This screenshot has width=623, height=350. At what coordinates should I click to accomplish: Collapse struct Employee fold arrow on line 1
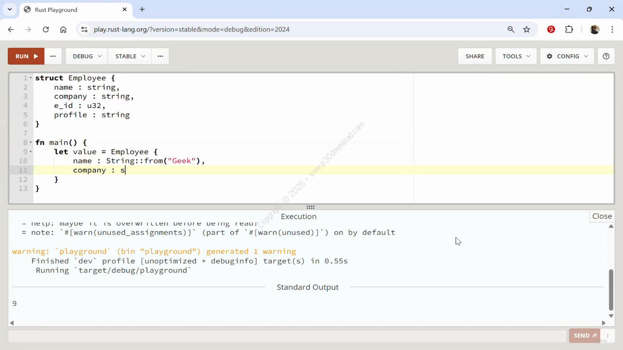tap(31, 78)
